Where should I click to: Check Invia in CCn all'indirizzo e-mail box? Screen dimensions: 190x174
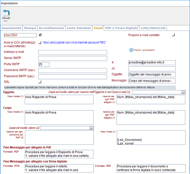(40, 42)
